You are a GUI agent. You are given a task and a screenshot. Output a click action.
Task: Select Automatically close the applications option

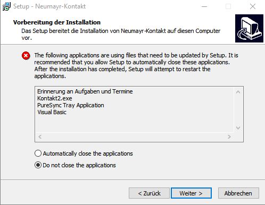tap(84, 153)
